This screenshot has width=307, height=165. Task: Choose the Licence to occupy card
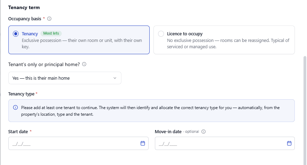pyautogui.click(x=224, y=40)
